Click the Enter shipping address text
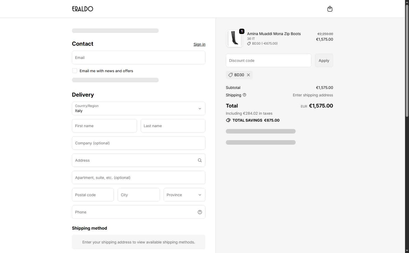Viewport: 409px width, 253px height. (x=313, y=95)
